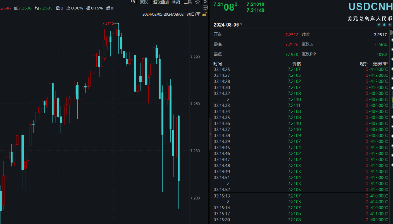The width and height of the screenshot is (393, 224).
Task: Click the bell alert icon under USDCNH
Action: coord(384,25)
